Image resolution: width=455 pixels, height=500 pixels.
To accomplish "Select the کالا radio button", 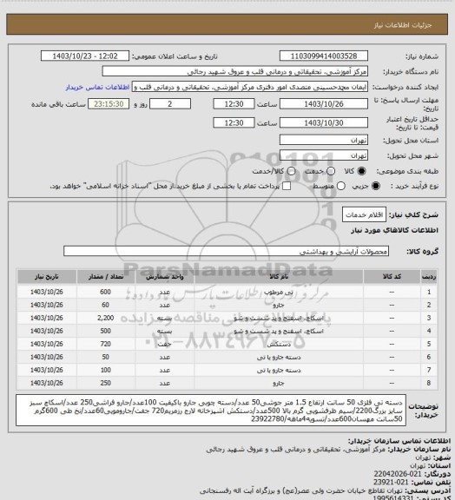I will pos(361,171).
